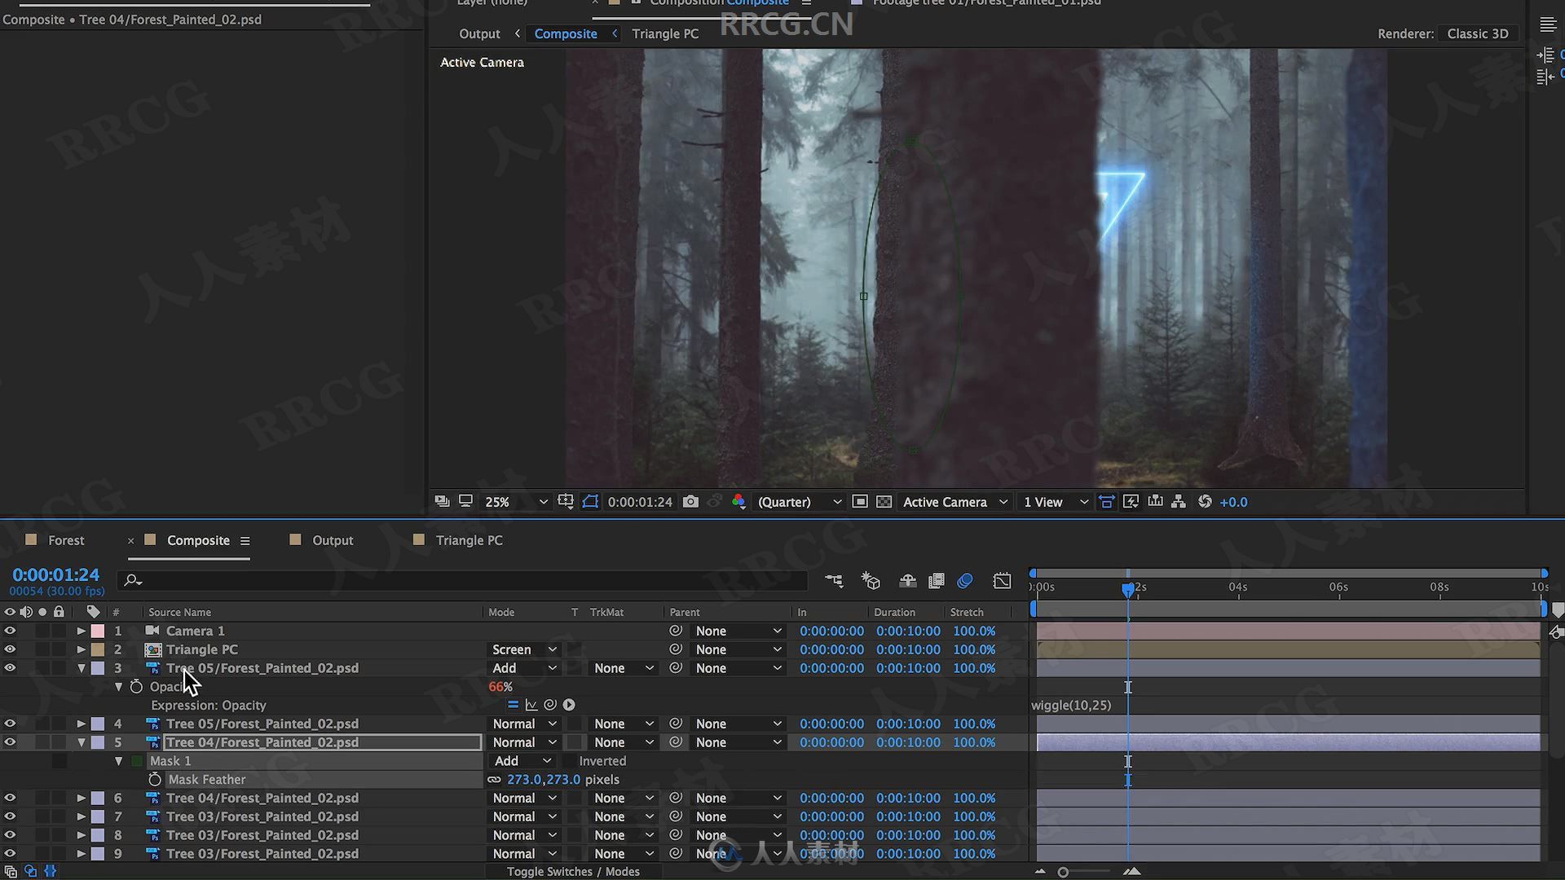
Task: Click the motion wiggle expression icon
Action: pyautogui.click(x=549, y=704)
